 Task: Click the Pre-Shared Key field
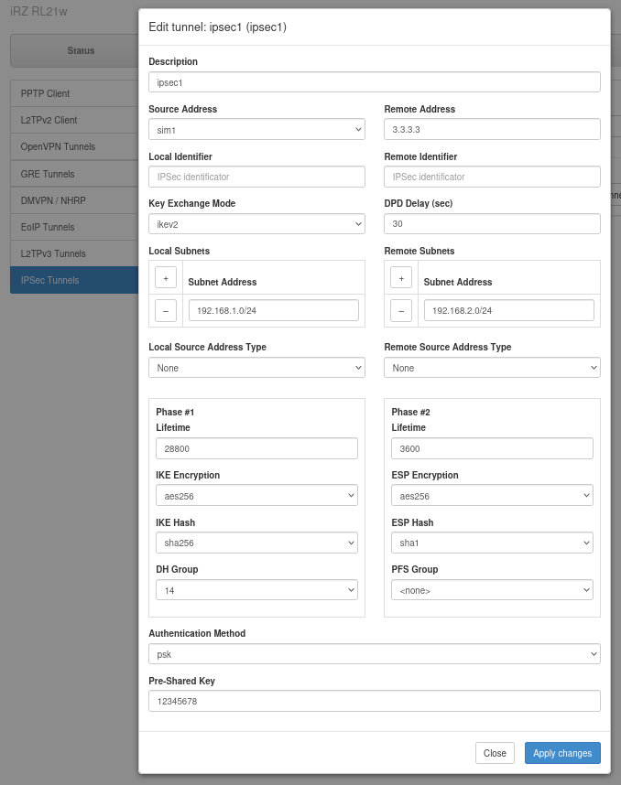tap(374, 701)
